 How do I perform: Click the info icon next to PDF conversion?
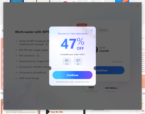pos(38,56)
